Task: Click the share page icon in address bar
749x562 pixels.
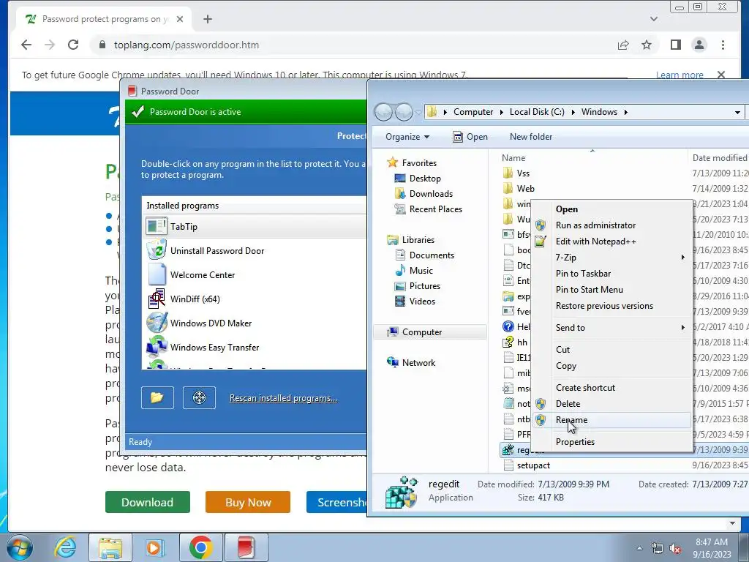Action: (623, 45)
